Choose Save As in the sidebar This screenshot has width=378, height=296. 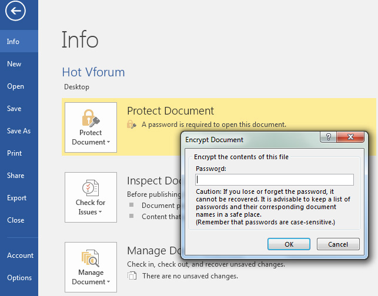19,131
